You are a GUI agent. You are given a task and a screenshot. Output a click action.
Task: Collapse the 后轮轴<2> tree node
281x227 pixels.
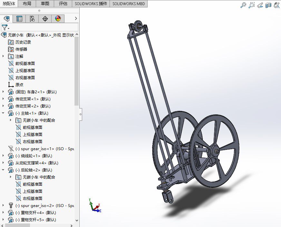[x=3, y=170]
